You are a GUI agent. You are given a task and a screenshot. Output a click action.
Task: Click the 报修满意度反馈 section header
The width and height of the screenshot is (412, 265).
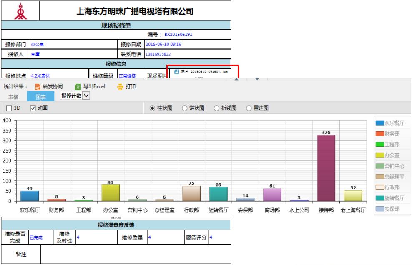click(116, 225)
